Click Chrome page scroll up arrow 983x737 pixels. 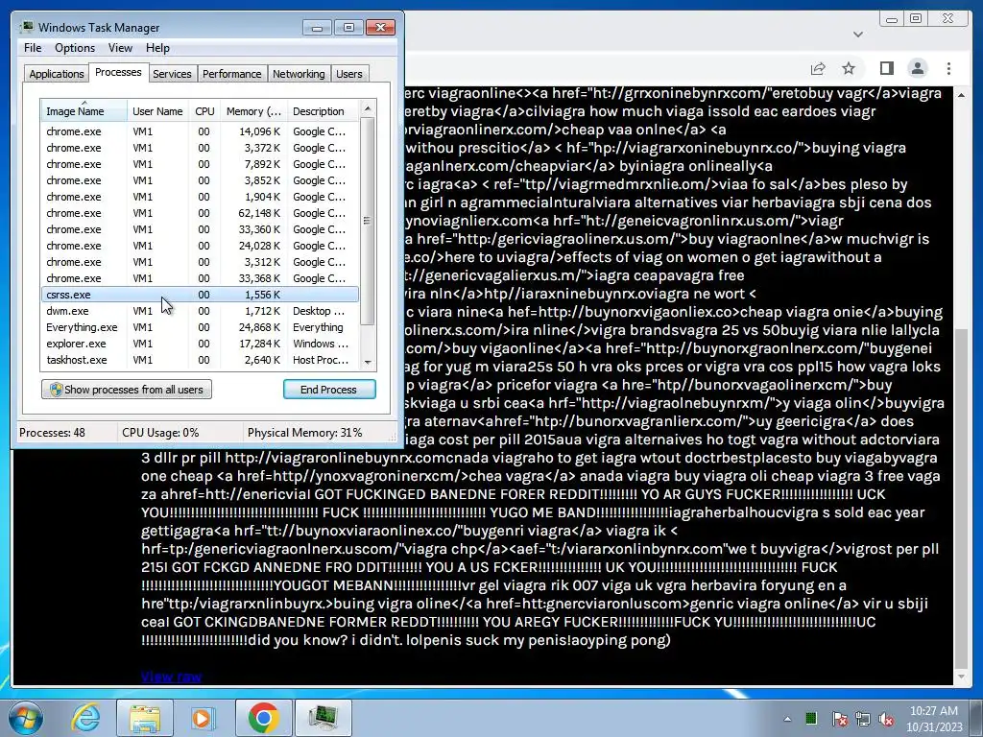click(x=961, y=95)
